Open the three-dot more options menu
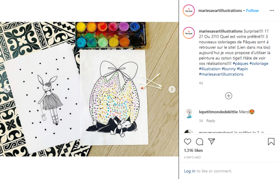The height and width of the screenshot is (179, 279). click(272, 11)
